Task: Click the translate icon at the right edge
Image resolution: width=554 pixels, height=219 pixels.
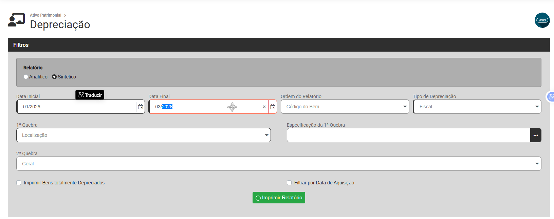Action: [x=551, y=97]
